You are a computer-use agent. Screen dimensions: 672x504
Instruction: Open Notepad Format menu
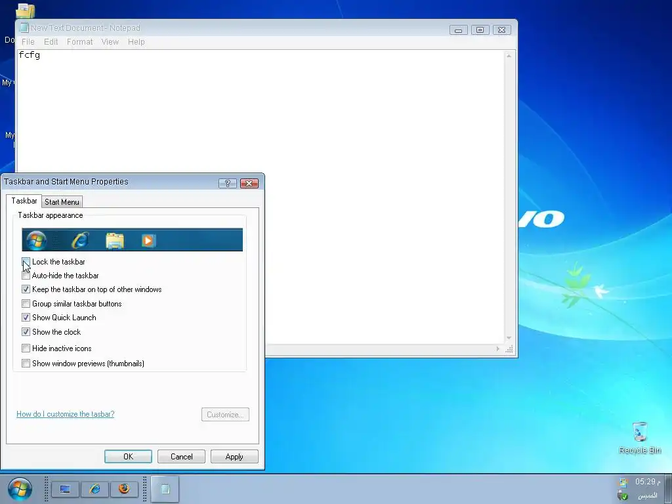79,41
